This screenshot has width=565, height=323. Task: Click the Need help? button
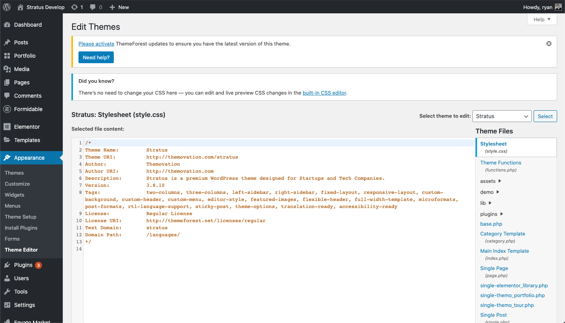(96, 57)
